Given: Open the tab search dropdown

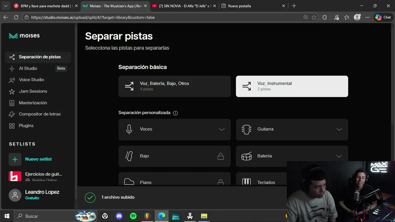Looking at the screenshot, I should (x=6, y=6).
